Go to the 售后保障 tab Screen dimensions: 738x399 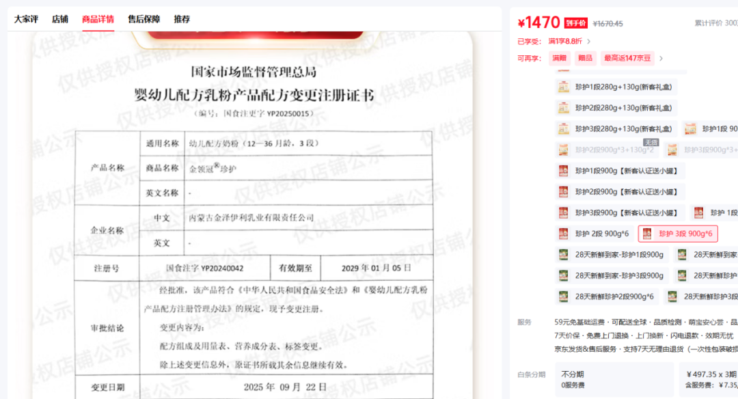(x=144, y=19)
